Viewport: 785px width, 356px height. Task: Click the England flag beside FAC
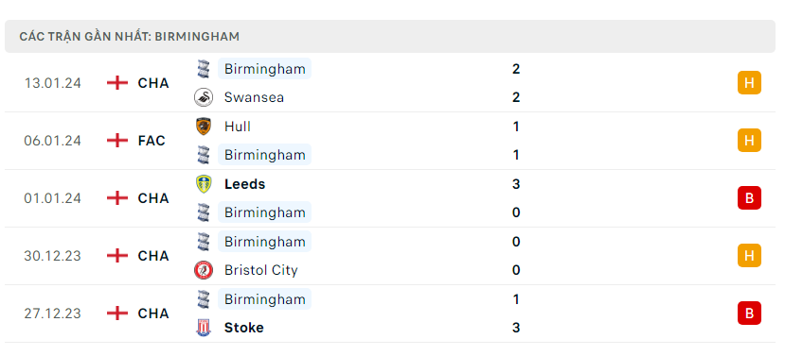click(x=117, y=141)
